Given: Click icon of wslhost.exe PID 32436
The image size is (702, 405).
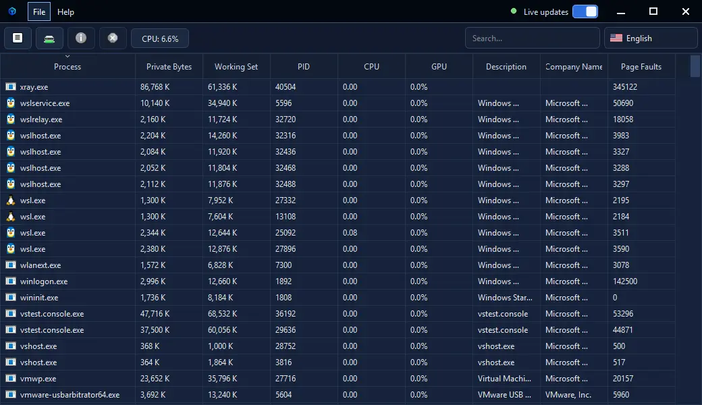Looking at the screenshot, I should pyautogui.click(x=11, y=151).
